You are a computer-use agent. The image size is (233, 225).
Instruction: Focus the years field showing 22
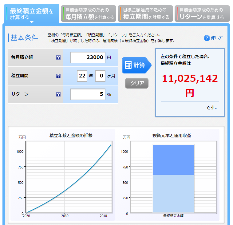click(x=82, y=76)
